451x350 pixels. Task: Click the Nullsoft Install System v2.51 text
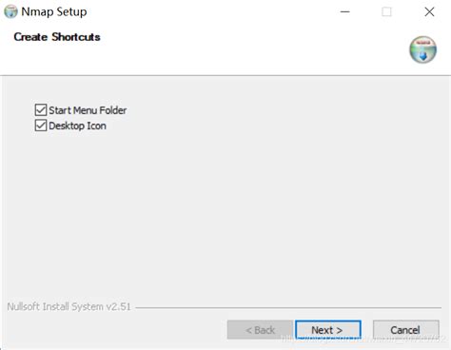(x=69, y=306)
